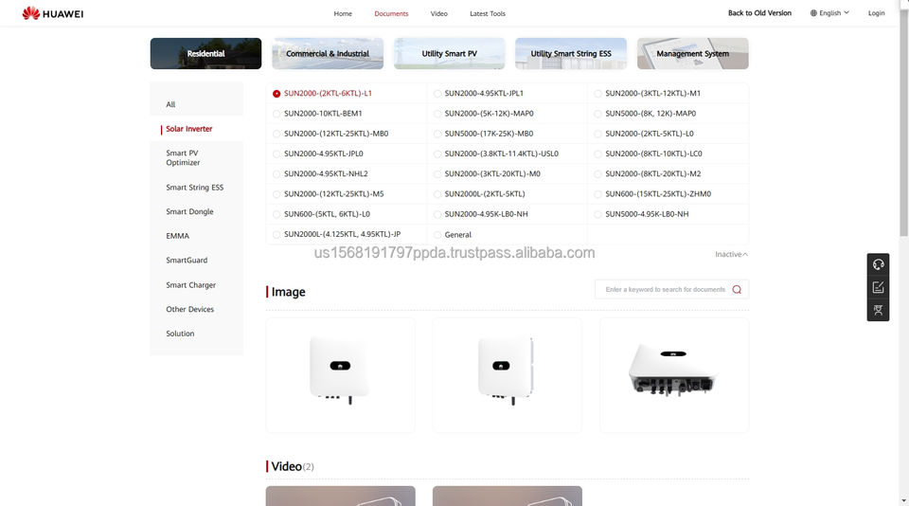Open the Video menu item

coord(438,13)
